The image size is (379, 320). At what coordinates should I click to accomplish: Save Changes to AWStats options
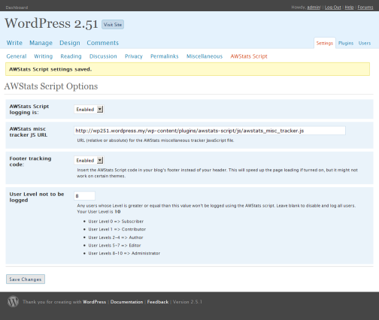click(x=26, y=279)
